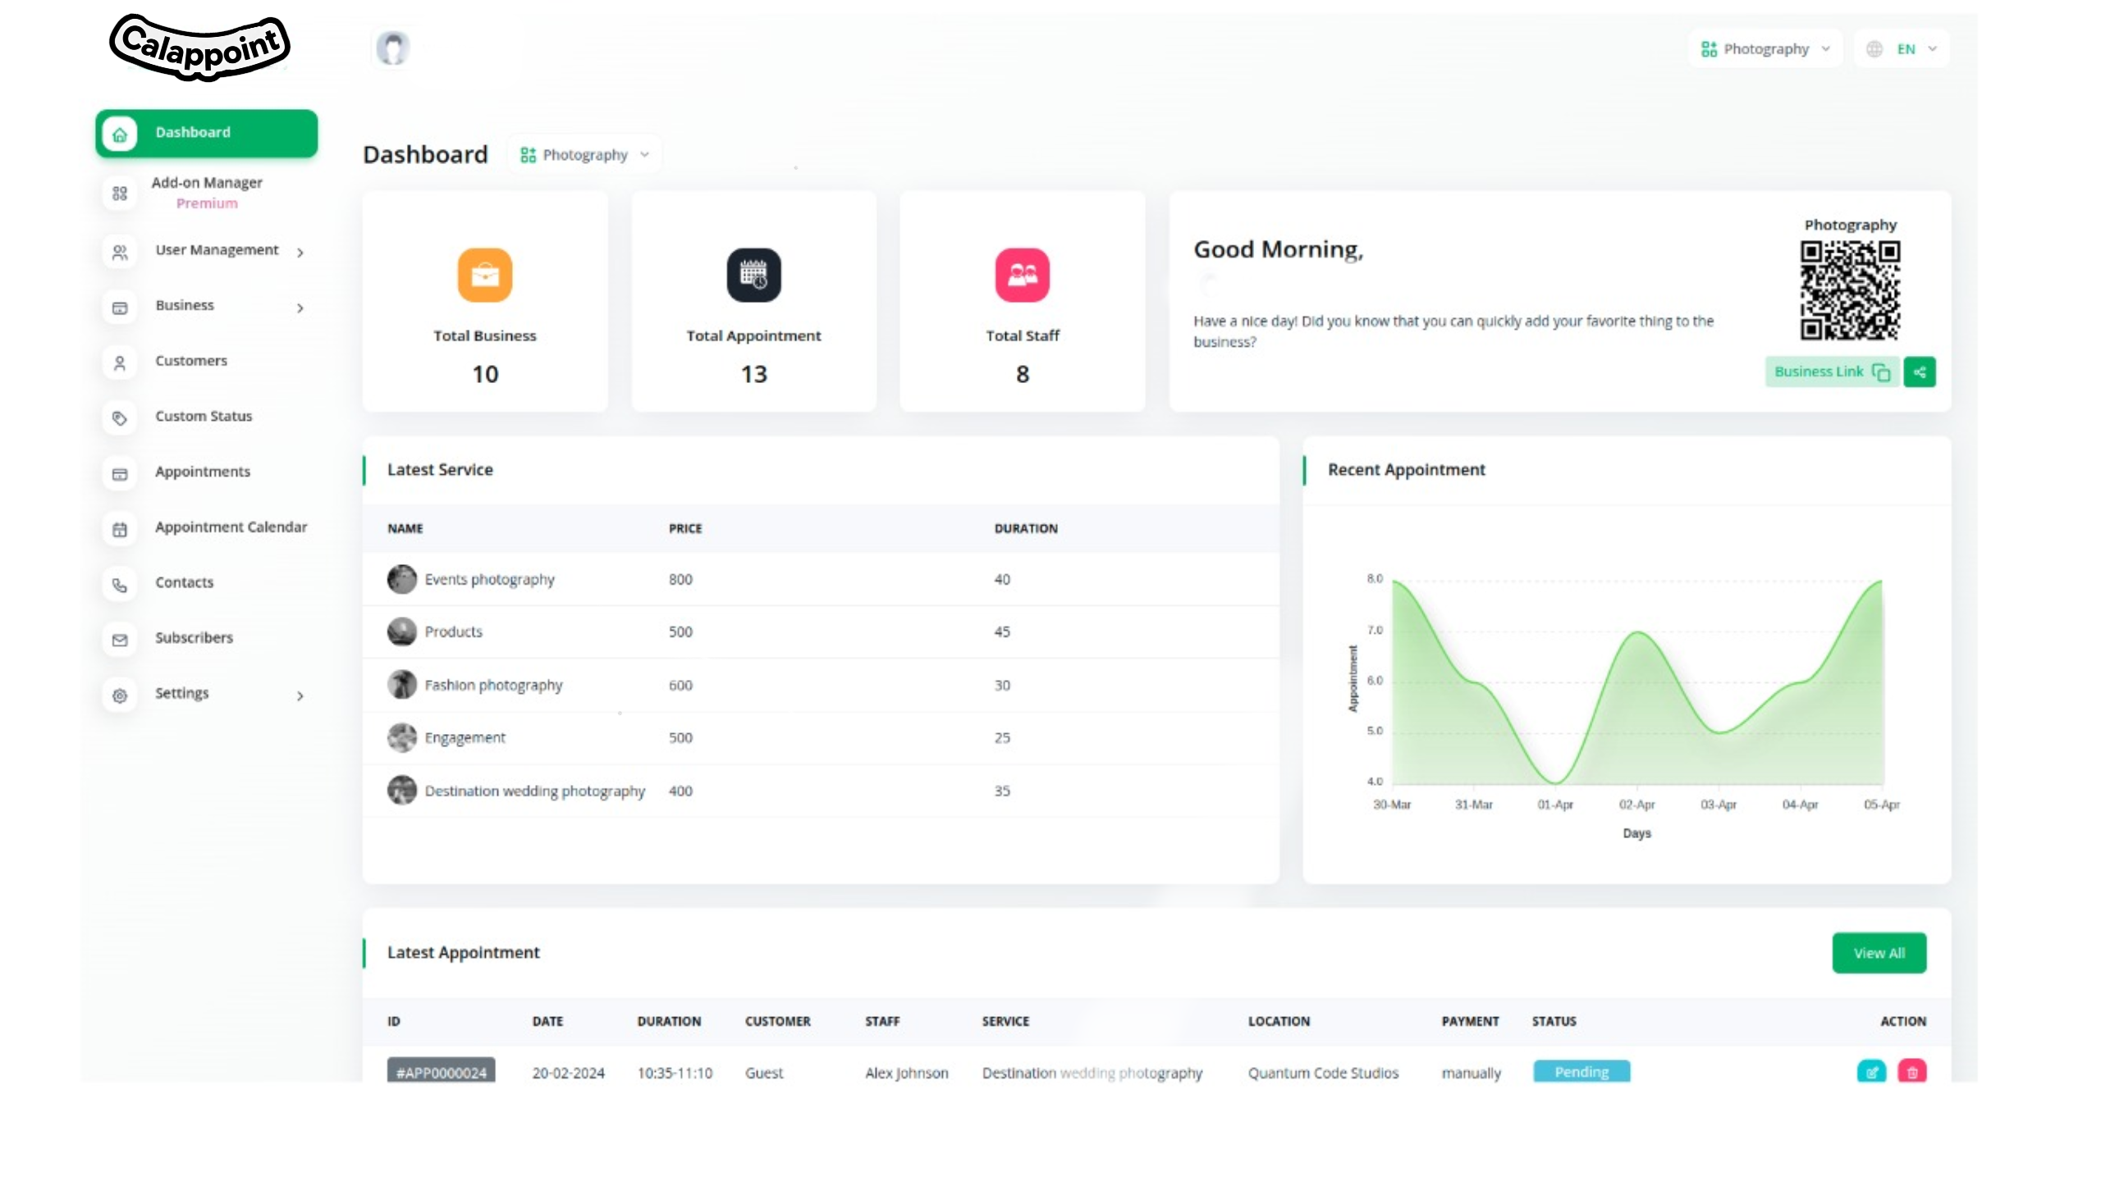
Task: Click the Alex Johnson staff cell
Action: point(906,1073)
